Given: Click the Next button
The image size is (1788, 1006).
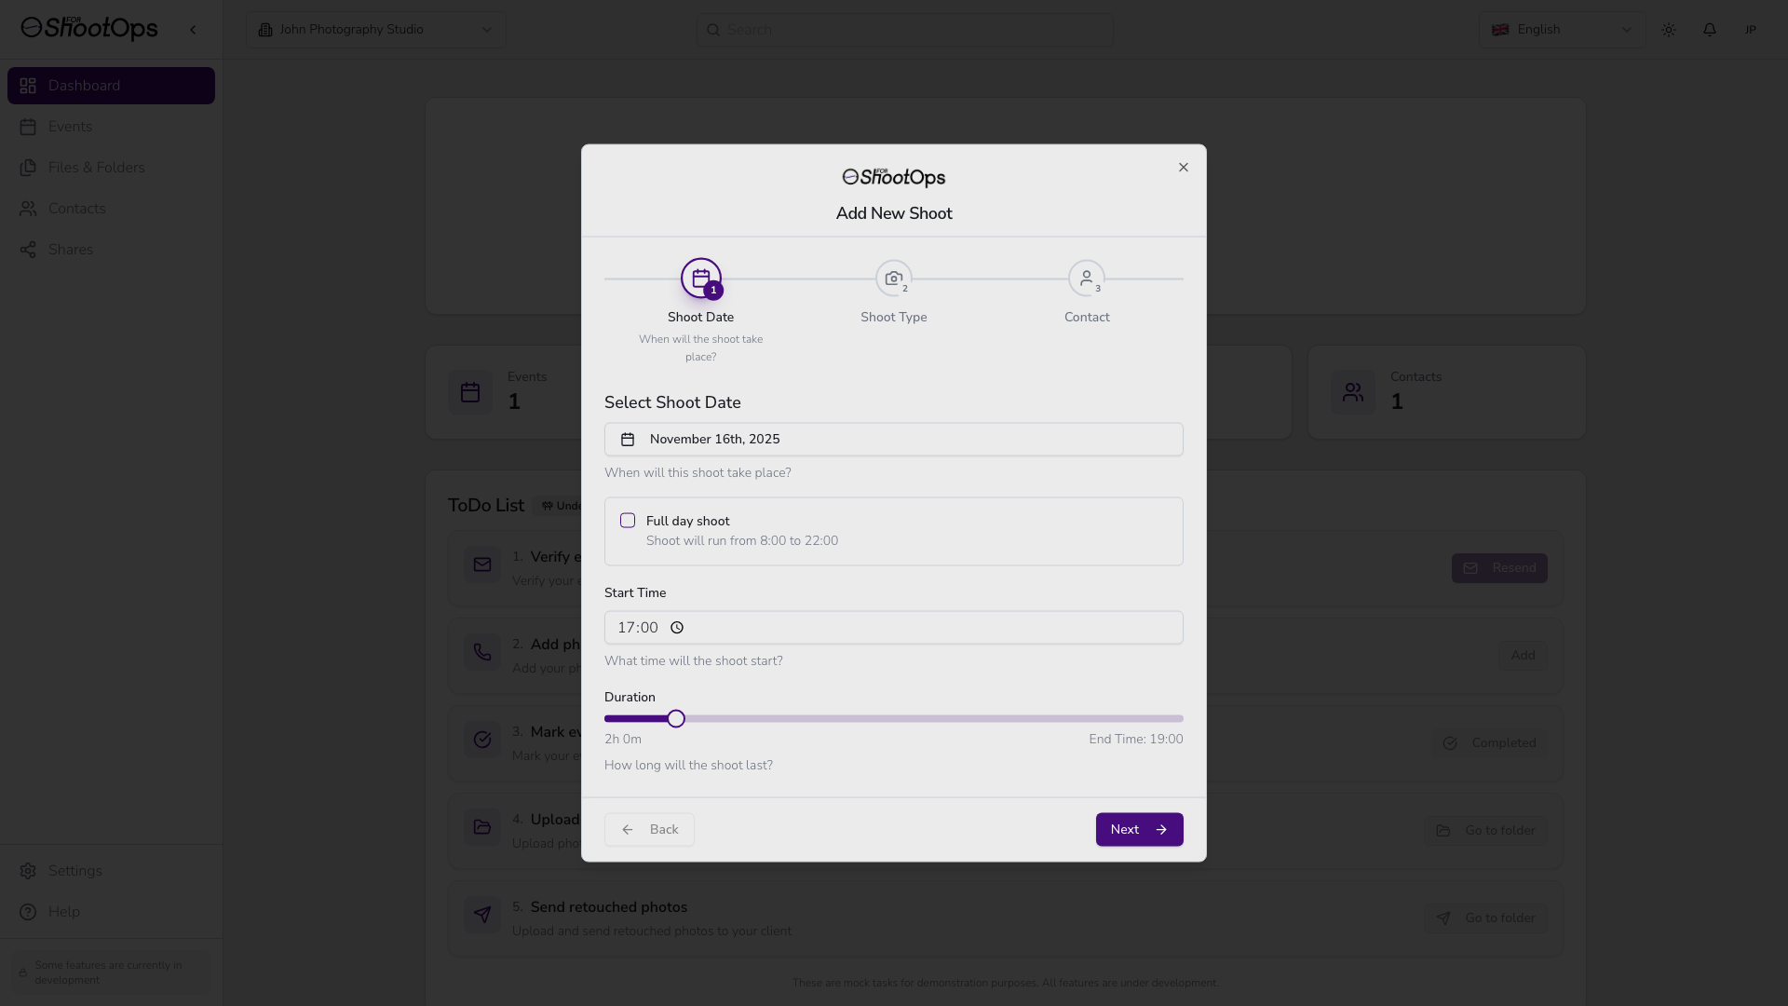Looking at the screenshot, I should click(x=1139, y=830).
